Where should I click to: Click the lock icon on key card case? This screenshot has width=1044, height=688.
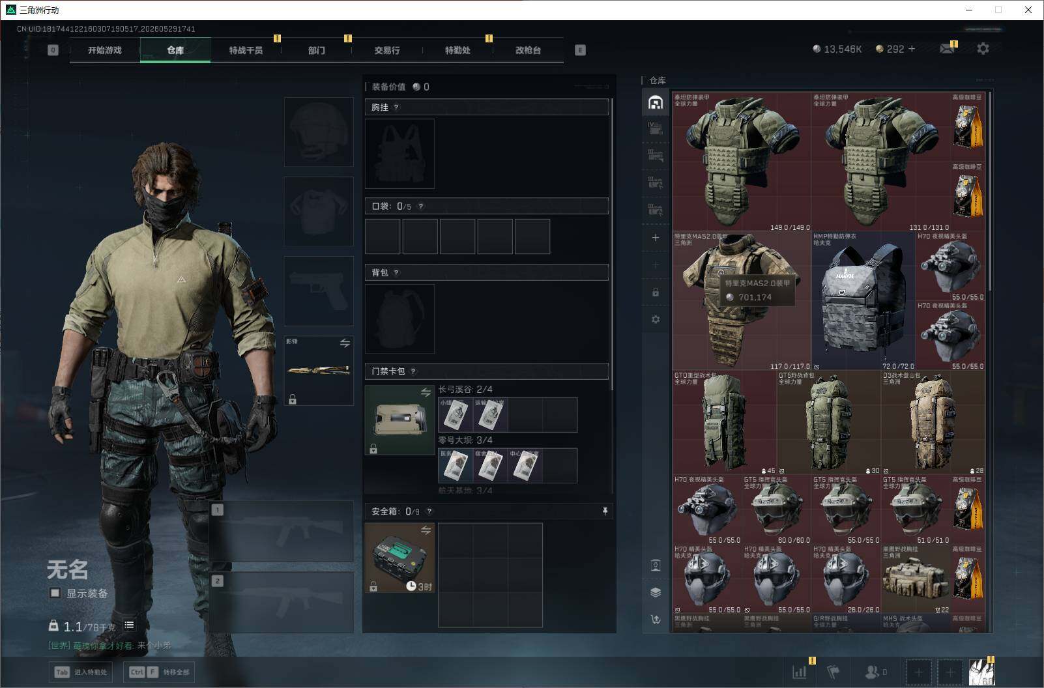click(x=373, y=449)
